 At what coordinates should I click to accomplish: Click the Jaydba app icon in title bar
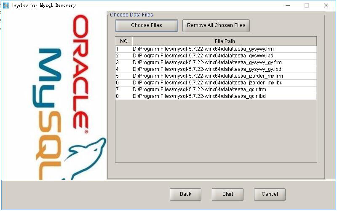pos(6,5)
